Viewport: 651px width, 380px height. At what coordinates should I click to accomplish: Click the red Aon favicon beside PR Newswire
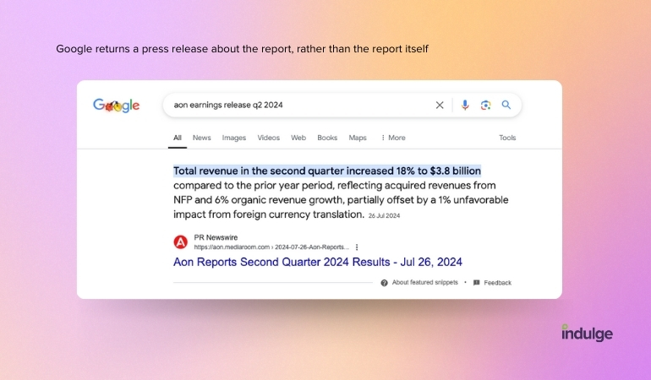(x=181, y=242)
